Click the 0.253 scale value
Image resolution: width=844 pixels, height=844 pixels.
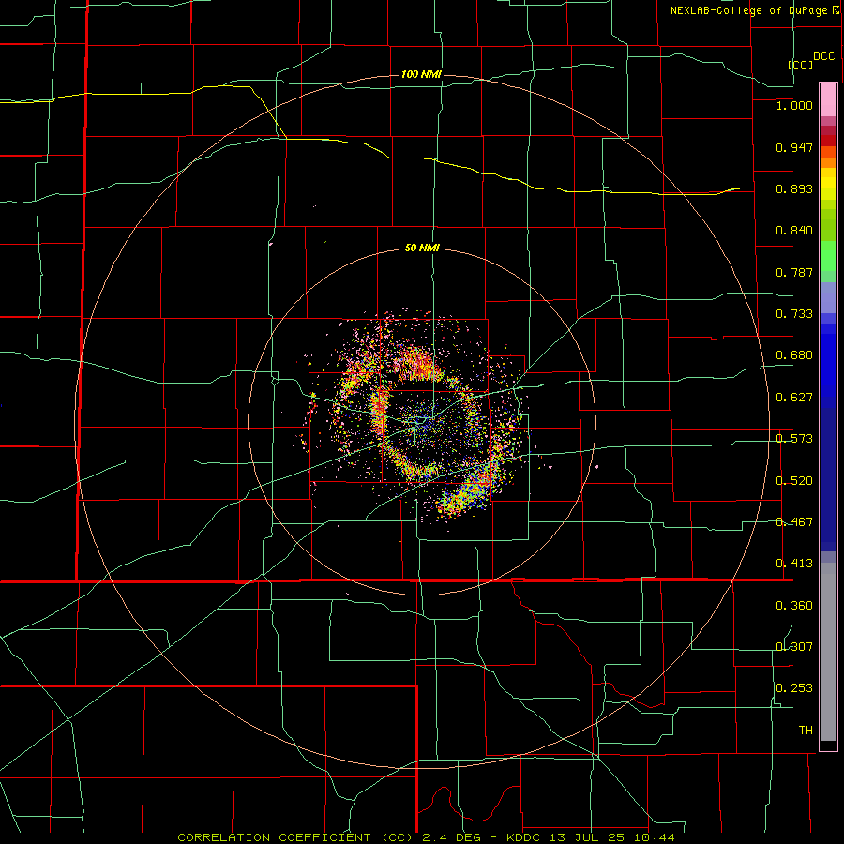pyautogui.click(x=794, y=688)
